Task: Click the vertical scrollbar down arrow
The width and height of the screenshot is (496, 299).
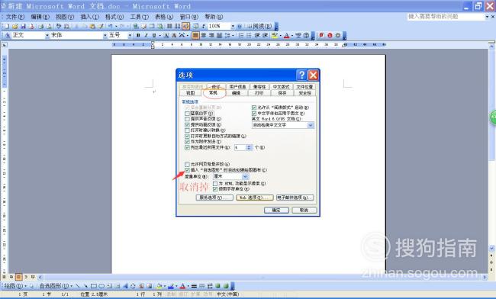Action: pyautogui.click(x=492, y=248)
